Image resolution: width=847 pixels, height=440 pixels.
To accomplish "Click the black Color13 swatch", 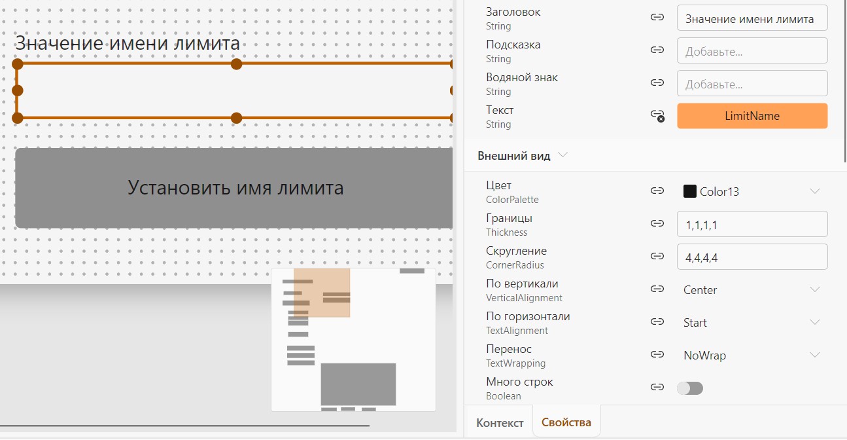I will (x=689, y=191).
